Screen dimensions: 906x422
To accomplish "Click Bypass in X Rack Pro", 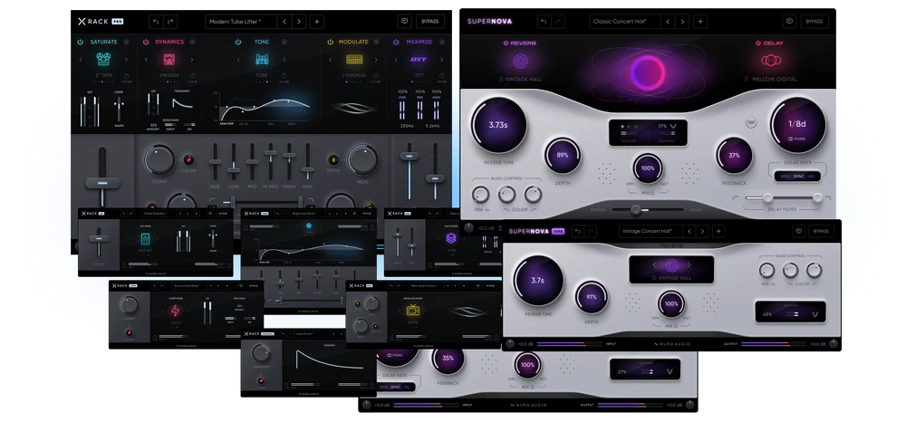I will 429,22.
